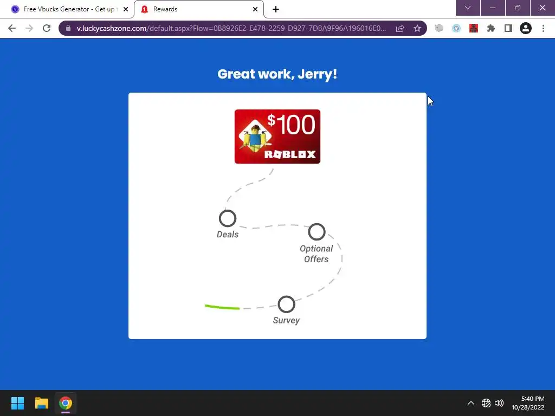The height and width of the screenshot is (416, 555).
Task: Select the Survey step circle
Action: point(286,304)
